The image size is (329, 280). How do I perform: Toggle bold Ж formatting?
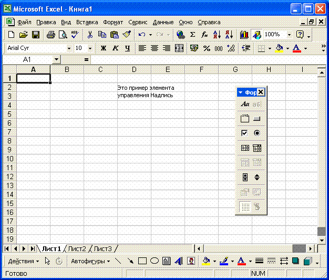tap(104, 48)
